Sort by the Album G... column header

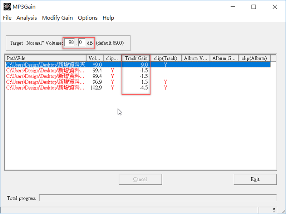(224, 58)
